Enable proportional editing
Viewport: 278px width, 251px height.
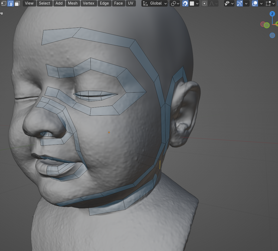pos(205,4)
